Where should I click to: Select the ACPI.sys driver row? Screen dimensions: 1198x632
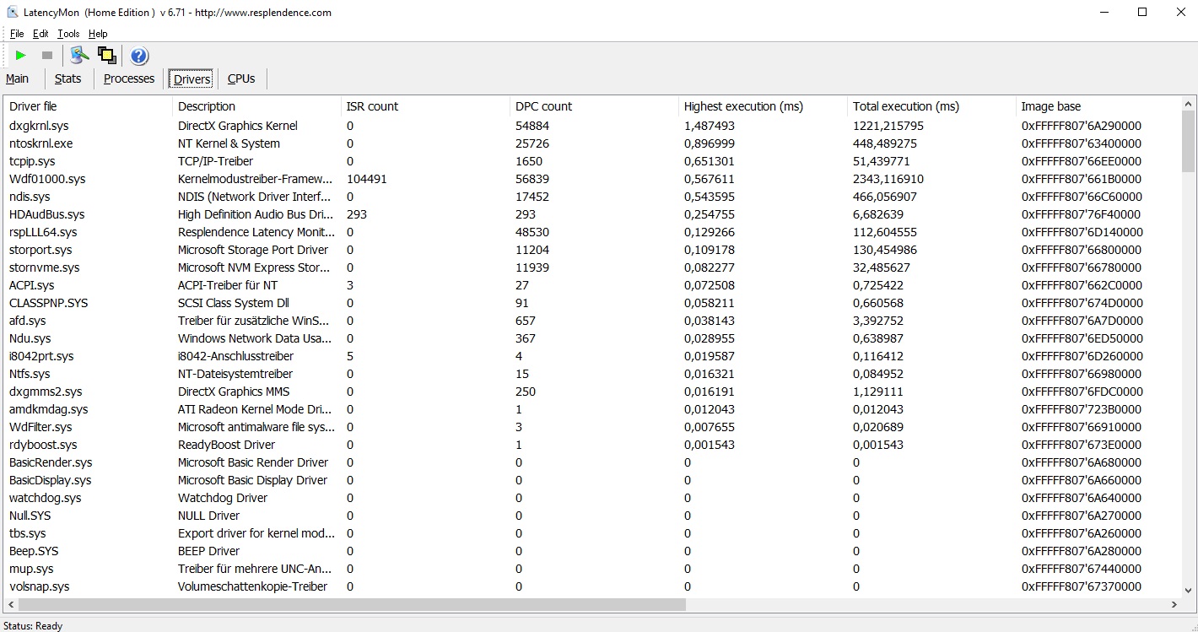pos(592,285)
